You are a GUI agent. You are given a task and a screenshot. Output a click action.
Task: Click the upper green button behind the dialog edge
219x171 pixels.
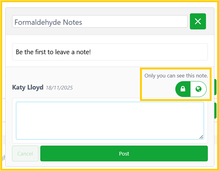tap(215, 87)
